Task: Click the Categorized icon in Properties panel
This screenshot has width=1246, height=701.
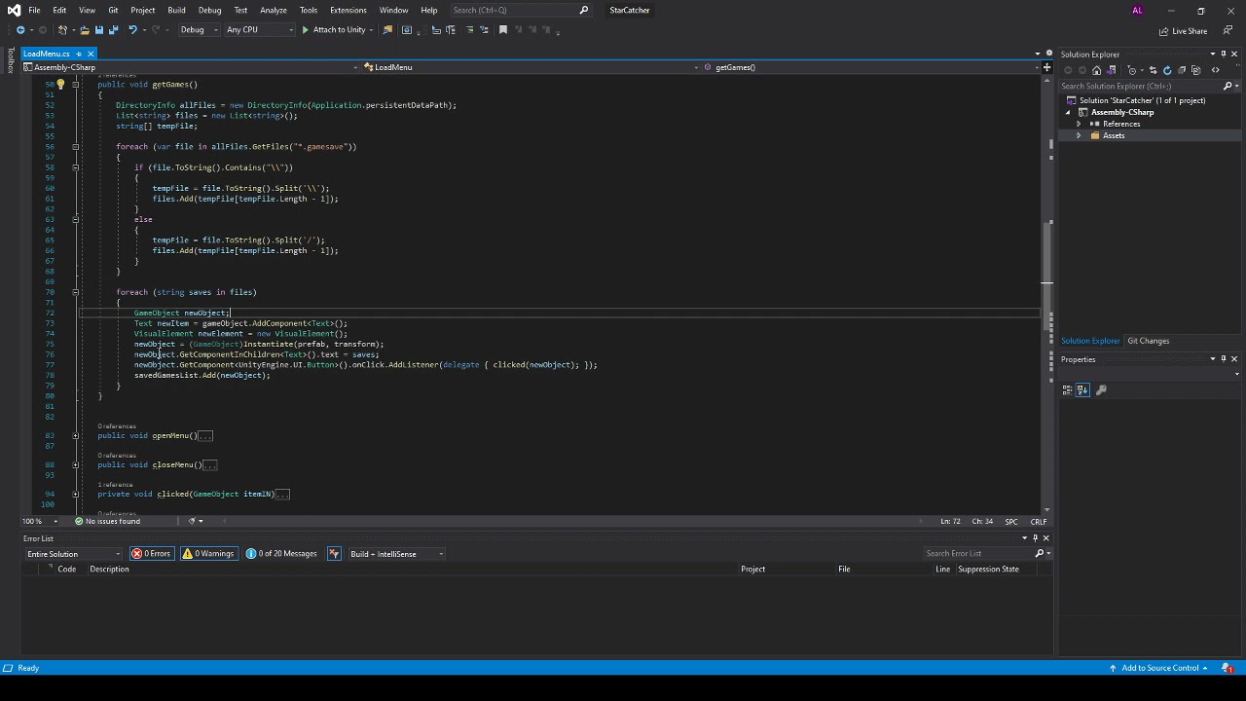Action: click(x=1068, y=390)
